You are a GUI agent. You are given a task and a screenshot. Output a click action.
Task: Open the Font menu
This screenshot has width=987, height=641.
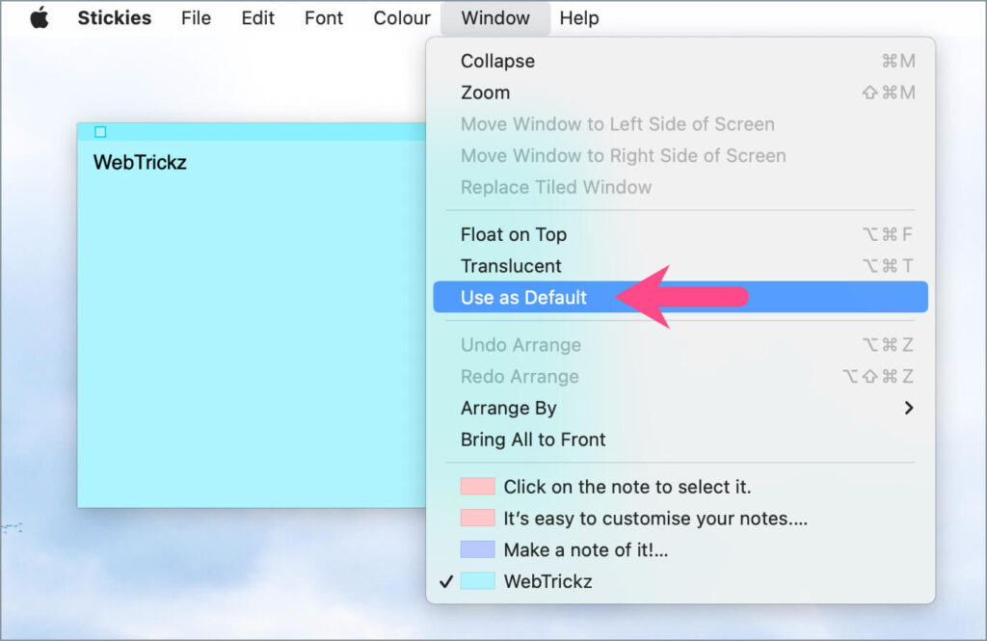[323, 16]
